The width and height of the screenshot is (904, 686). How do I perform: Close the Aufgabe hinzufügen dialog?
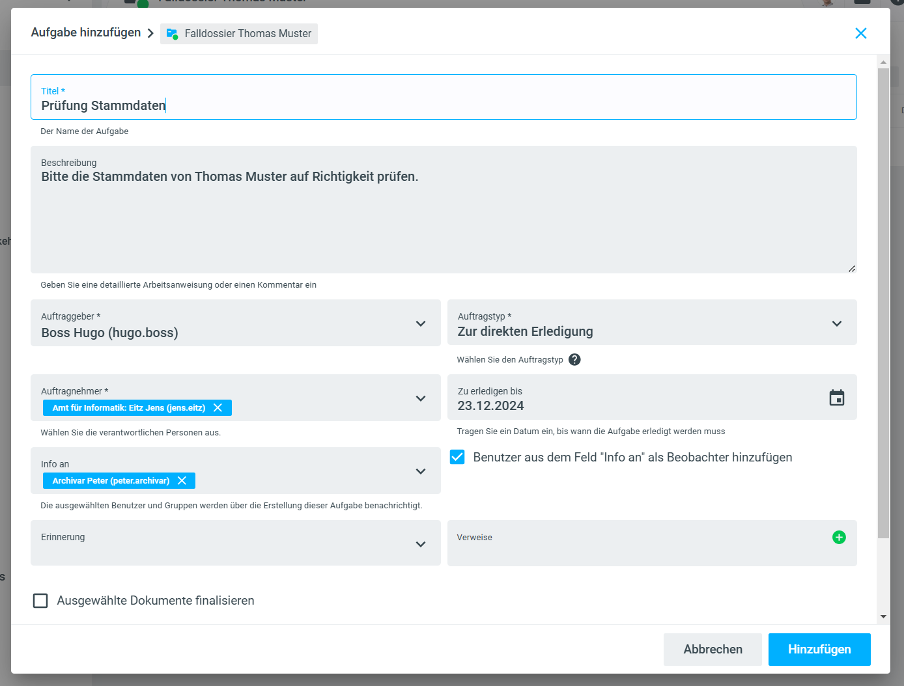pyautogui.click(x=860, y=33)
